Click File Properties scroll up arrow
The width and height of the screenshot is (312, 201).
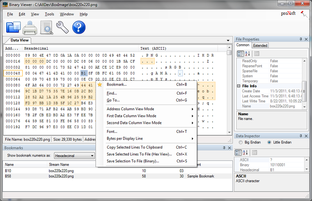305,61
